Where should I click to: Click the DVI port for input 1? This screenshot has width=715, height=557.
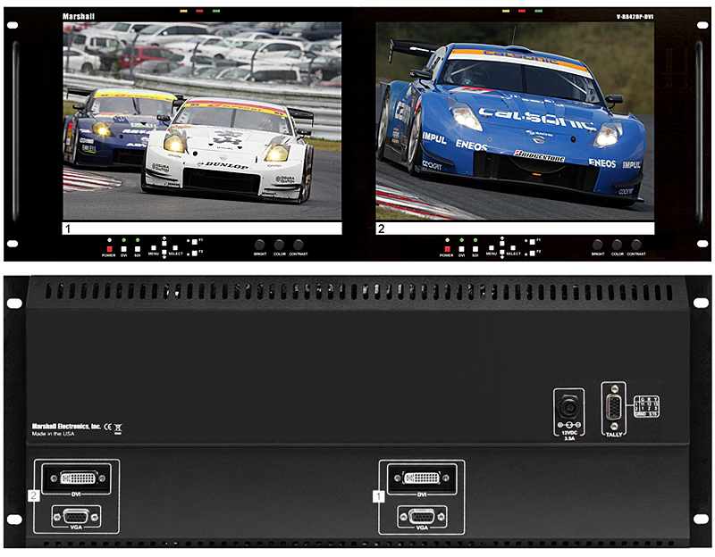[x=421, y=478]
